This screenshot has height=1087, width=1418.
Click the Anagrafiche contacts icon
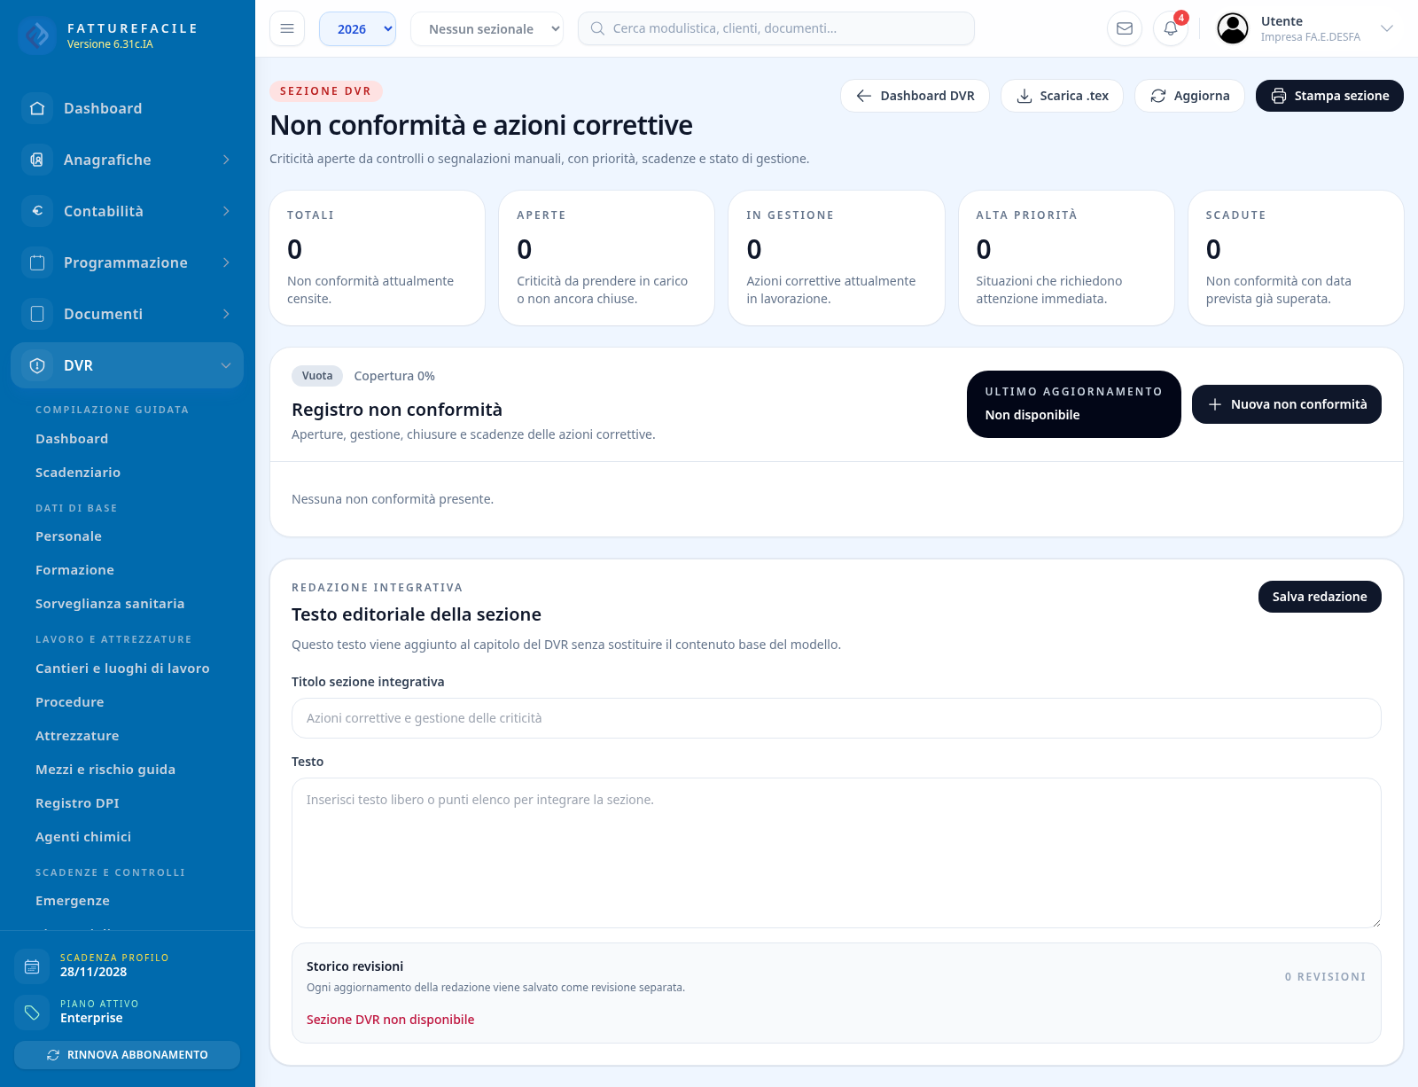point(37,160)
